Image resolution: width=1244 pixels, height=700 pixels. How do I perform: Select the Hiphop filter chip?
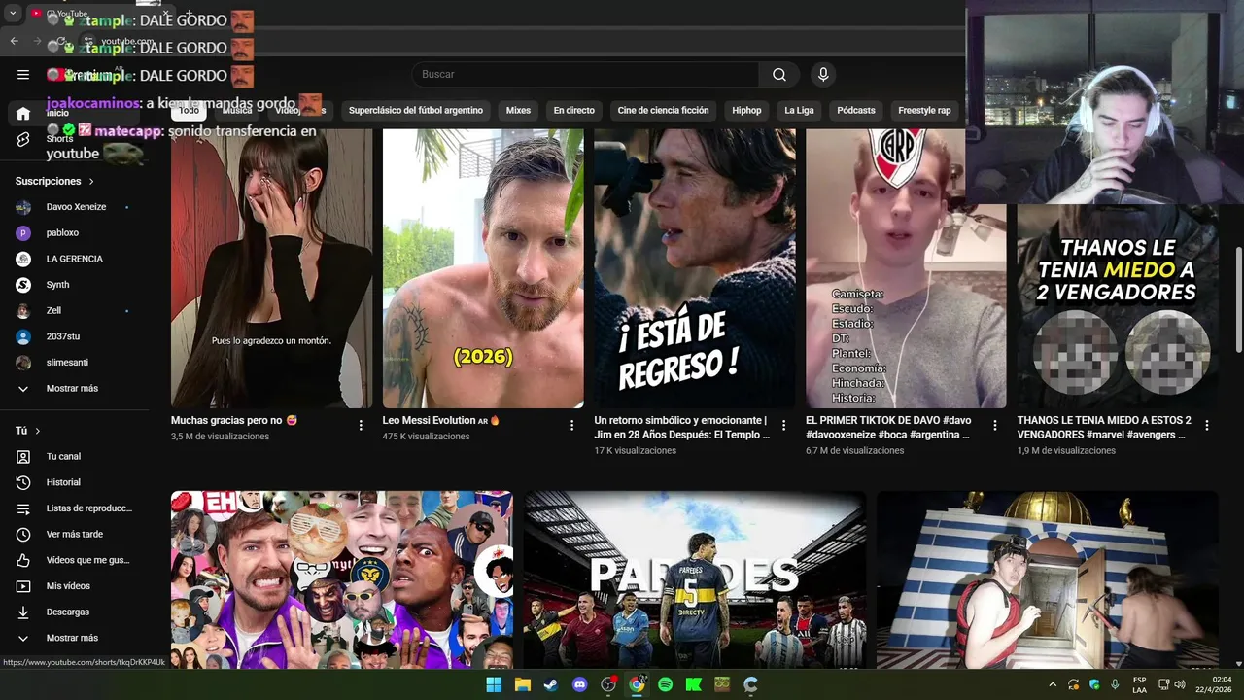746,110
